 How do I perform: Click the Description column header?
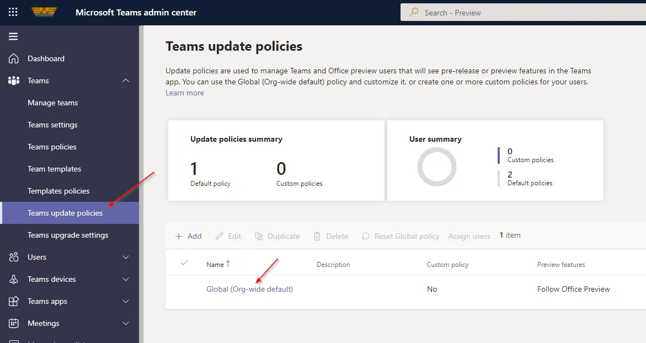coord(333,265)
